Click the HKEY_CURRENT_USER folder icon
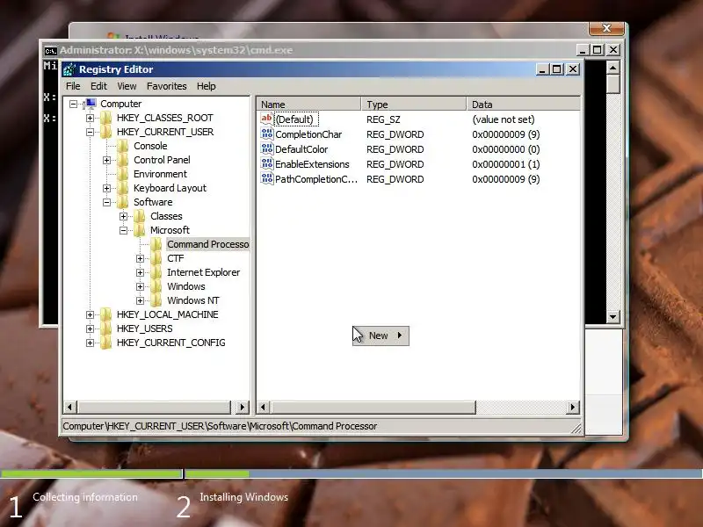The height and width of the screenshot is (527, 703). click(x=106, y=132)
